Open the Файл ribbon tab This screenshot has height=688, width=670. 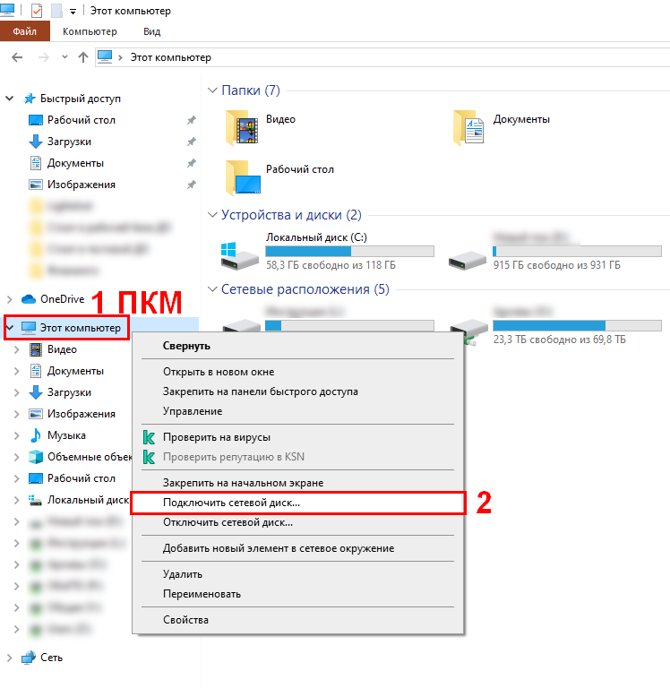(x=24, y=31)
